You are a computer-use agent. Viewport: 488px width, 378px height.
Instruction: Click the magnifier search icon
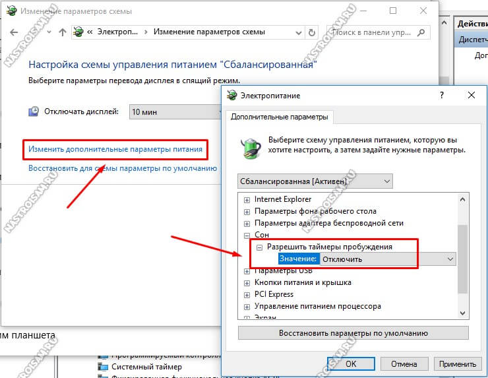(x=421, y=32)
